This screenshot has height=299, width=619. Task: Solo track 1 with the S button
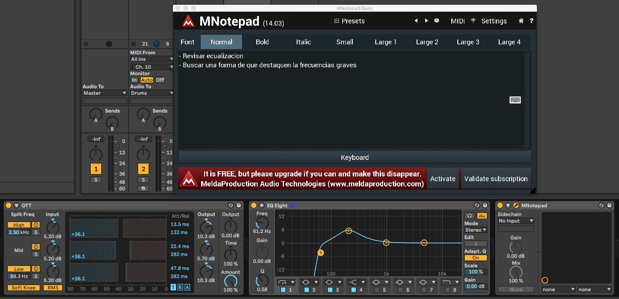(96, 180)
